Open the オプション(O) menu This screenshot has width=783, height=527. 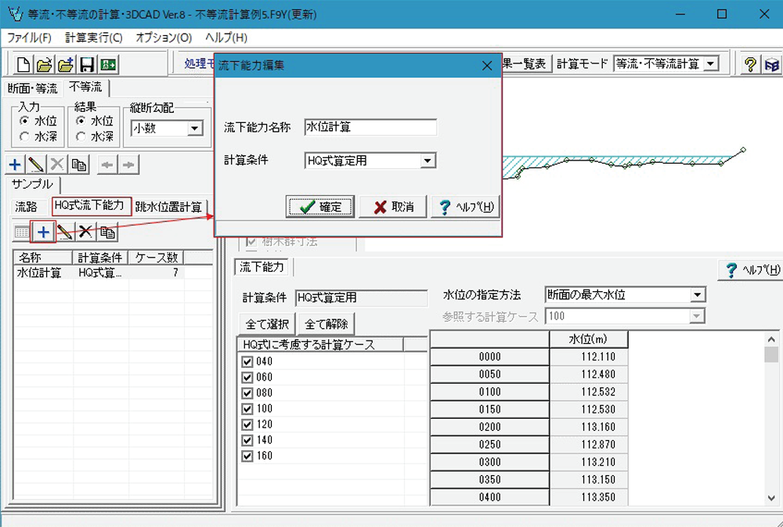(x=164, y=38)
